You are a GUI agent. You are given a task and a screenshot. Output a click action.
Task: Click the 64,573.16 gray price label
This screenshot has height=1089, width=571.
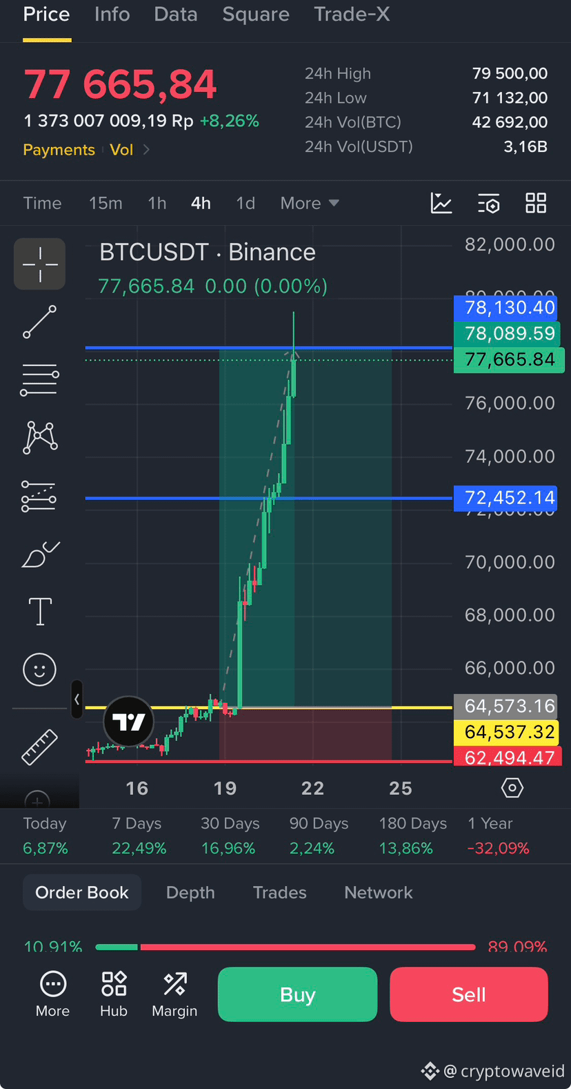[x=506, y=706]
